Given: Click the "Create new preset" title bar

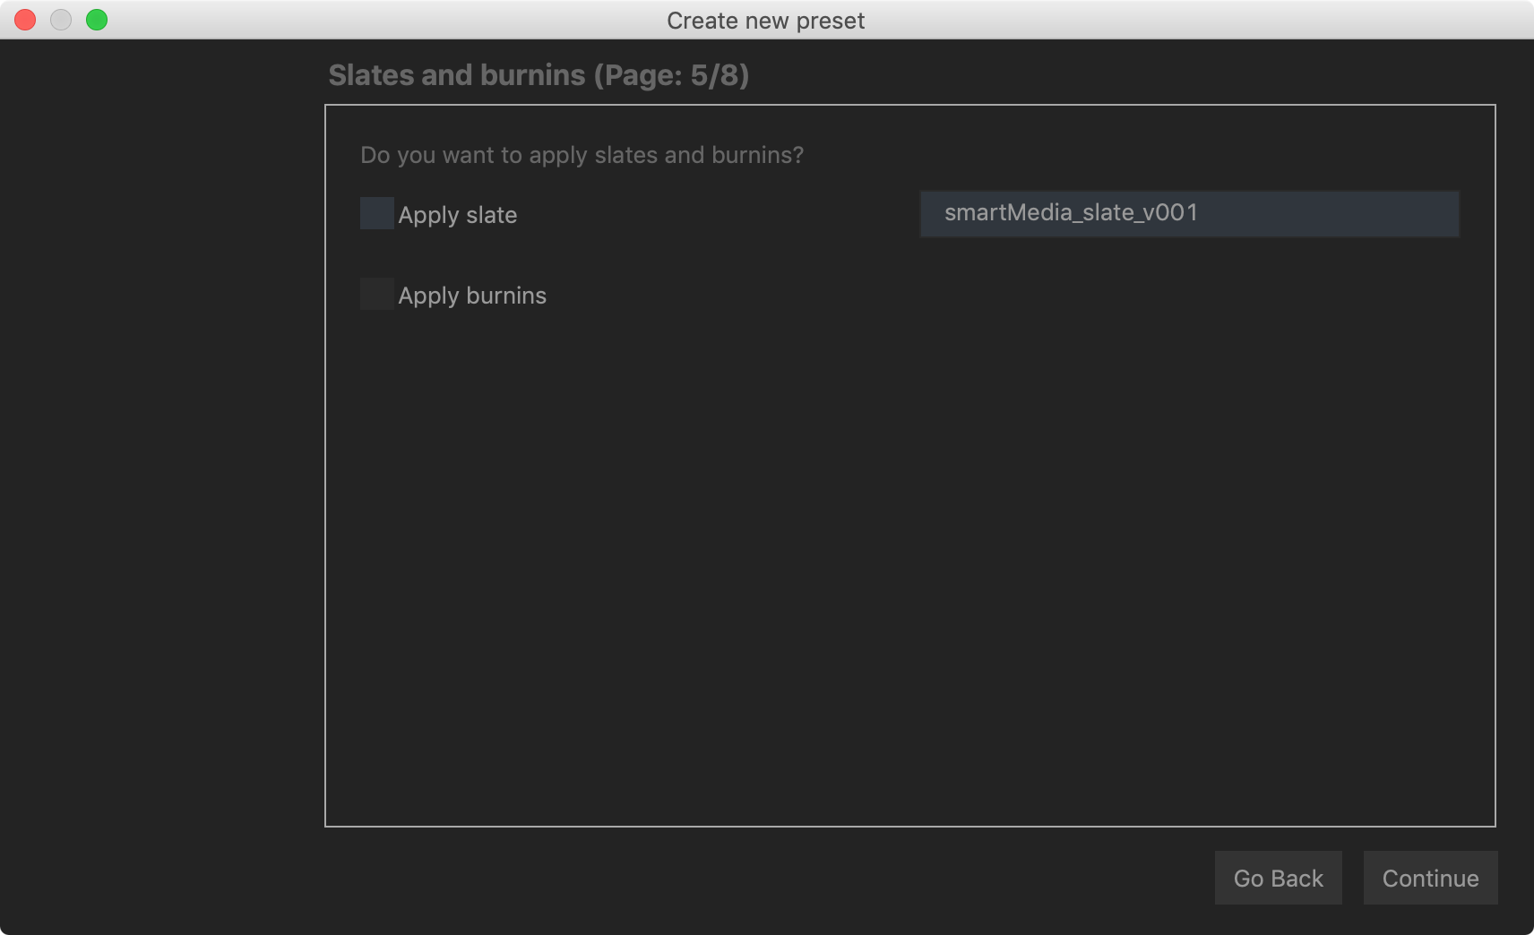Looking at the screenshot, I should coord(765,21).
